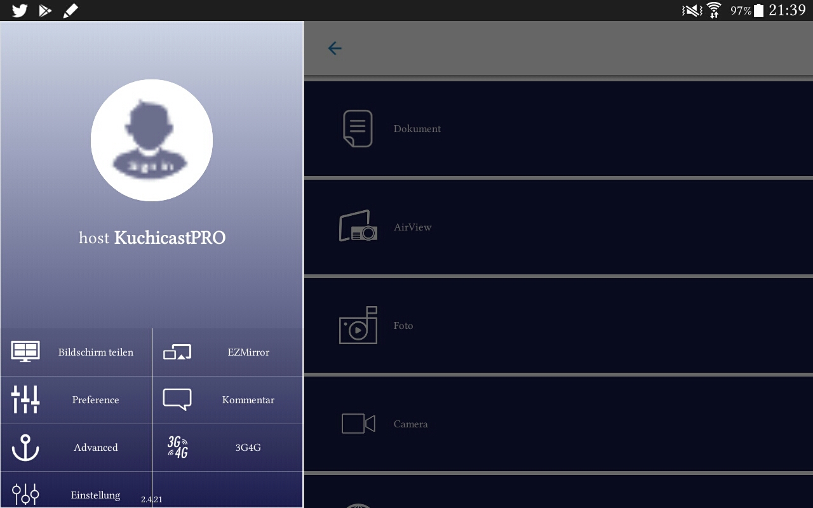Tap the battery status icon
This screenshot has height=508, width=813.
758,10
